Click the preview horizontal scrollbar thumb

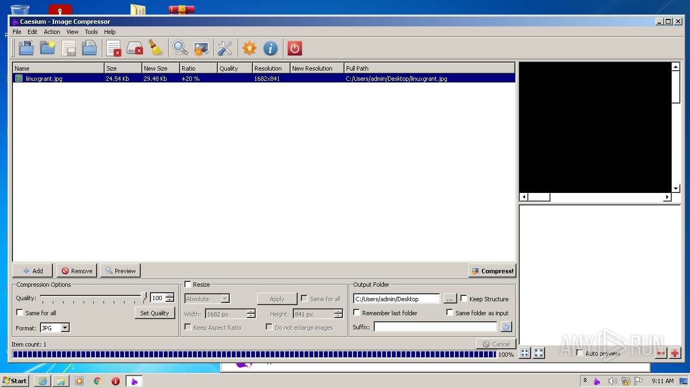[x=539, y=197]
